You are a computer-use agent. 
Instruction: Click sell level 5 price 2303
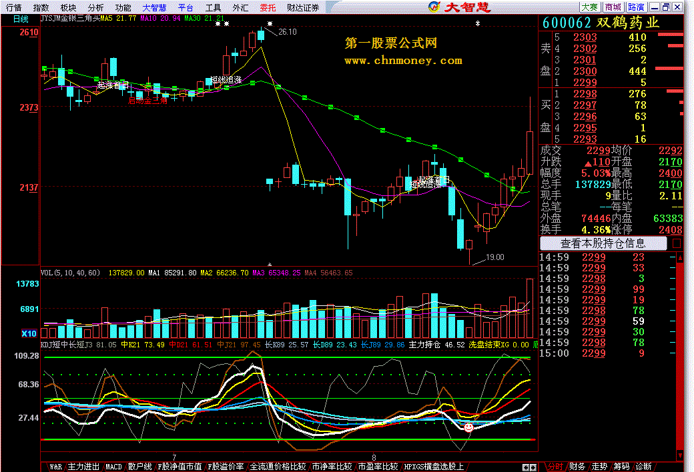coord(585,37)
